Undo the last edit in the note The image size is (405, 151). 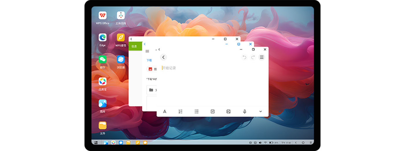pyautogui.click(x=244, y=57)
